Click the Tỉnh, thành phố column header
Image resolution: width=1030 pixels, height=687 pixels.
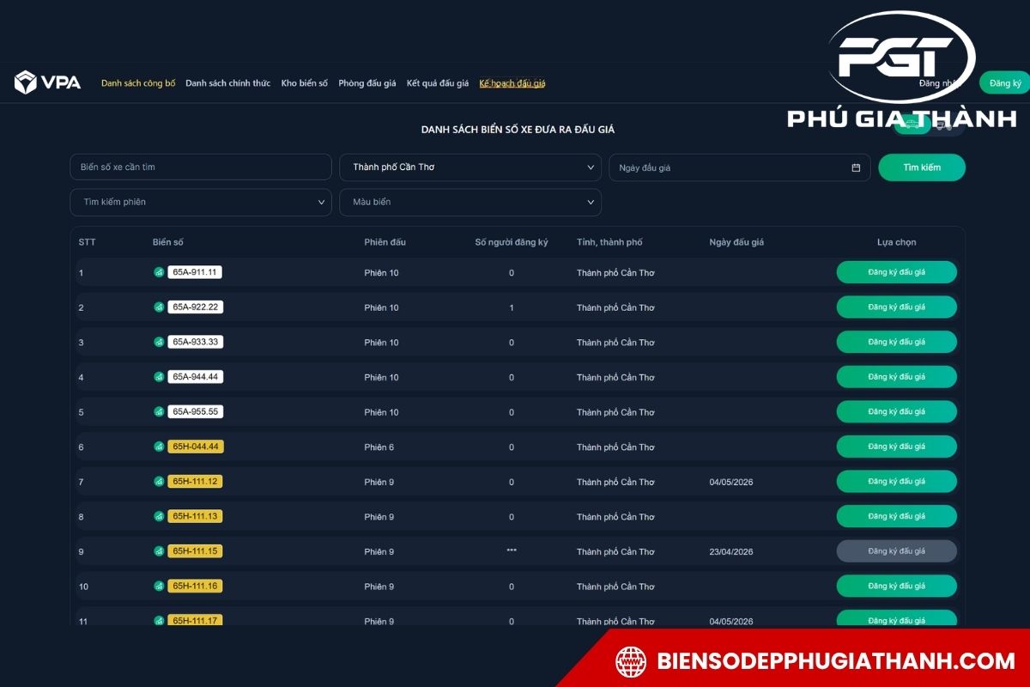609,242
